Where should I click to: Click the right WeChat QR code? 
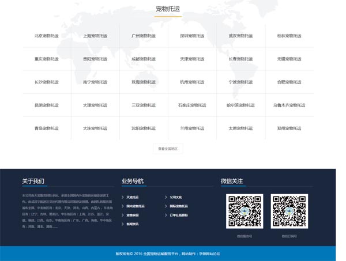click(x=289, y=211)
